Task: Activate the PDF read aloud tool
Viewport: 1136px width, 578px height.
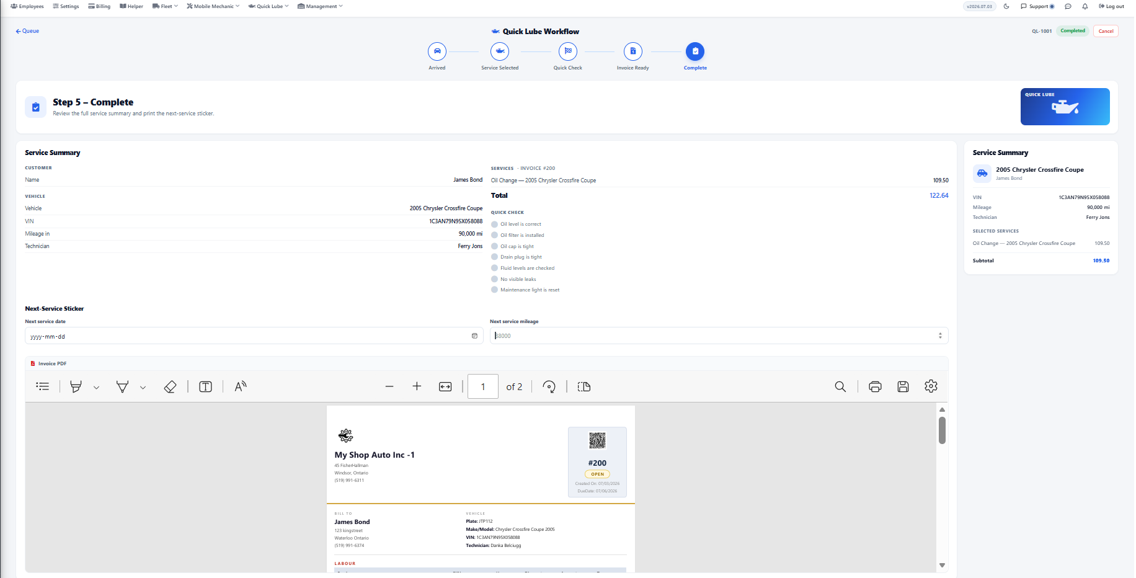Action: click(x=241, y=386)
